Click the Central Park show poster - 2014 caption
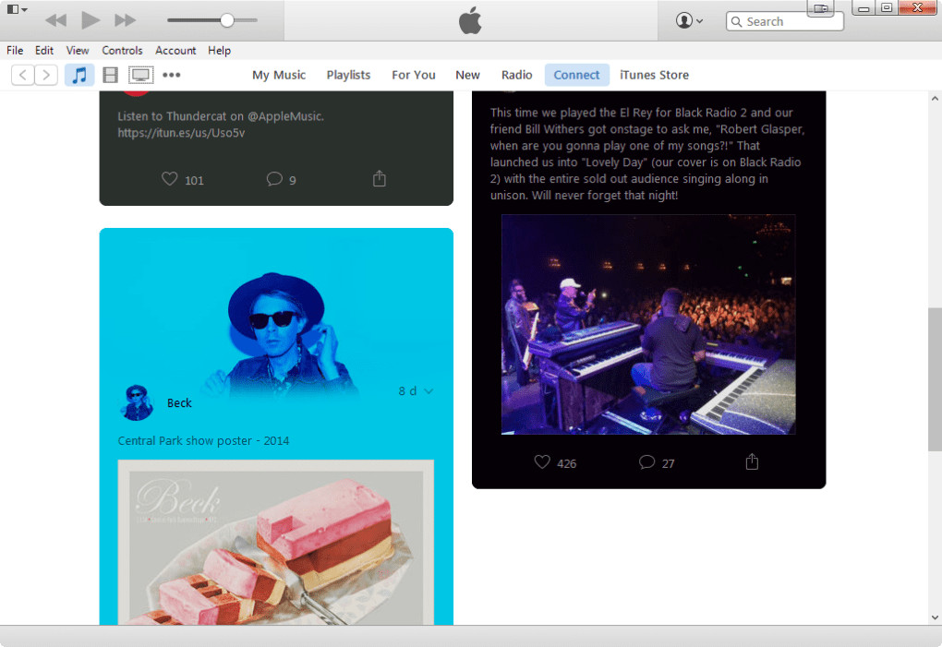 [203, 440]
